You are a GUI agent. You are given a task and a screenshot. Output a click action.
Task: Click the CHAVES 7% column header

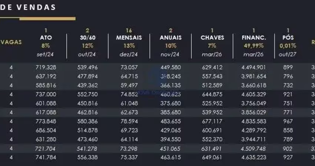(x=212, y=42)
